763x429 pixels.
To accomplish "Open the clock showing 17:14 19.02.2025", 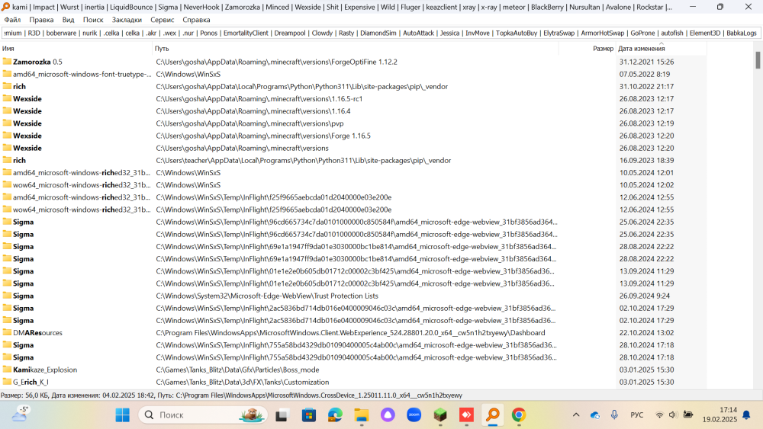I will [x=720, y=415].
